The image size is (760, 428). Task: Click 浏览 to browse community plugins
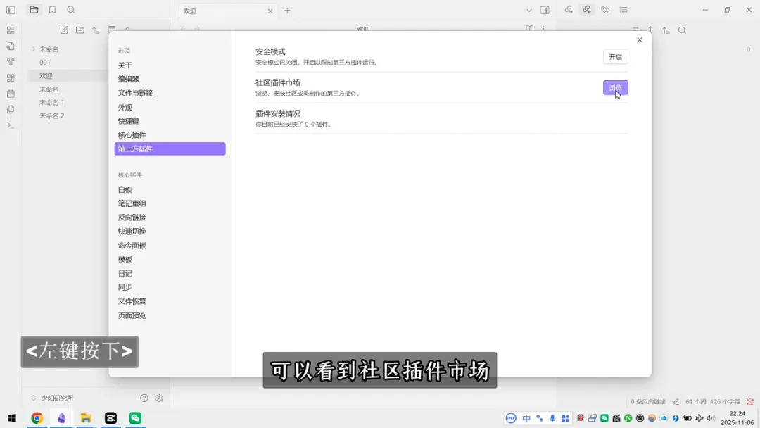[x=614, y=87]
